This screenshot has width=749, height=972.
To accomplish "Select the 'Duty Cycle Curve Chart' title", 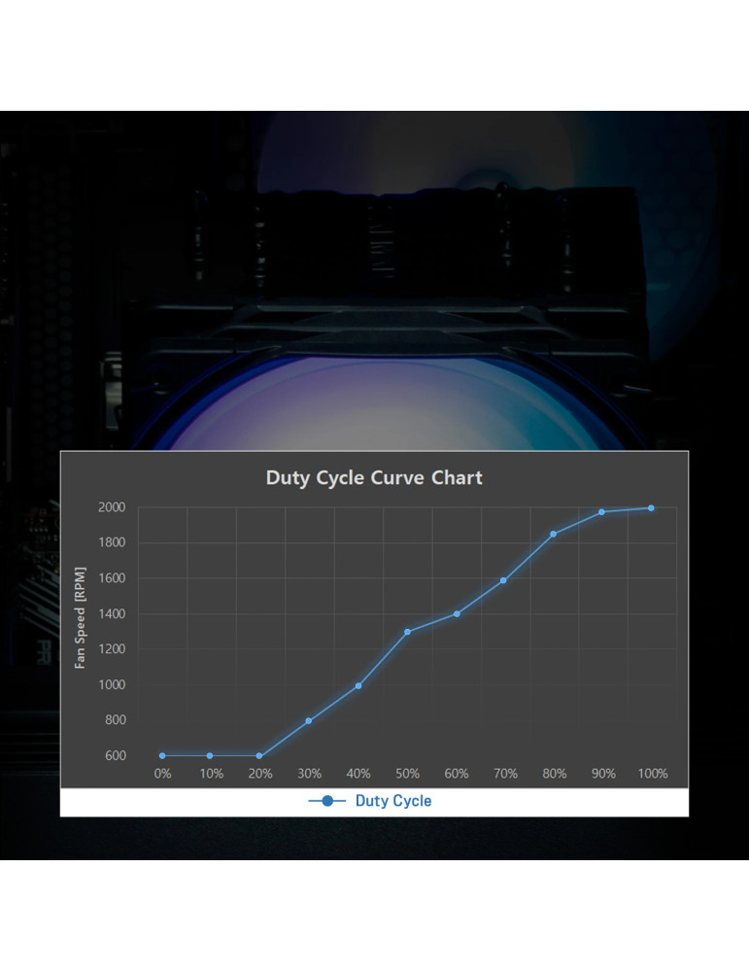I will [x=374, y=478].
